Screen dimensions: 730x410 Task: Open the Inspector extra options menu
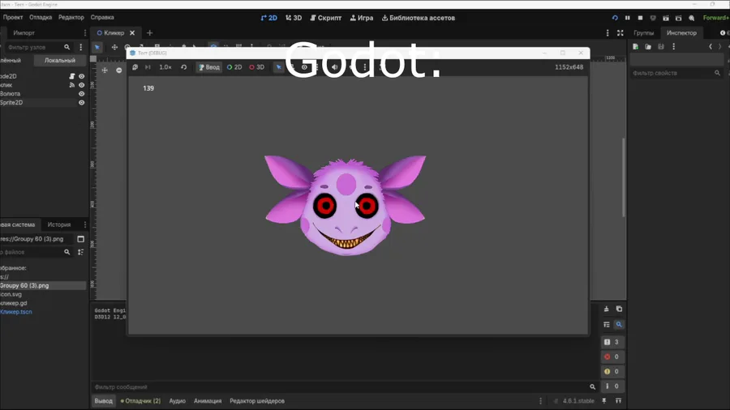674,46
